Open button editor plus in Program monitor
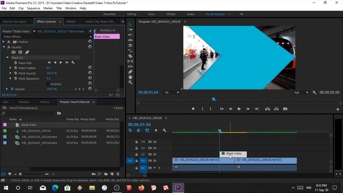Viewport: 343px width, 193px height. click(338, 109)
